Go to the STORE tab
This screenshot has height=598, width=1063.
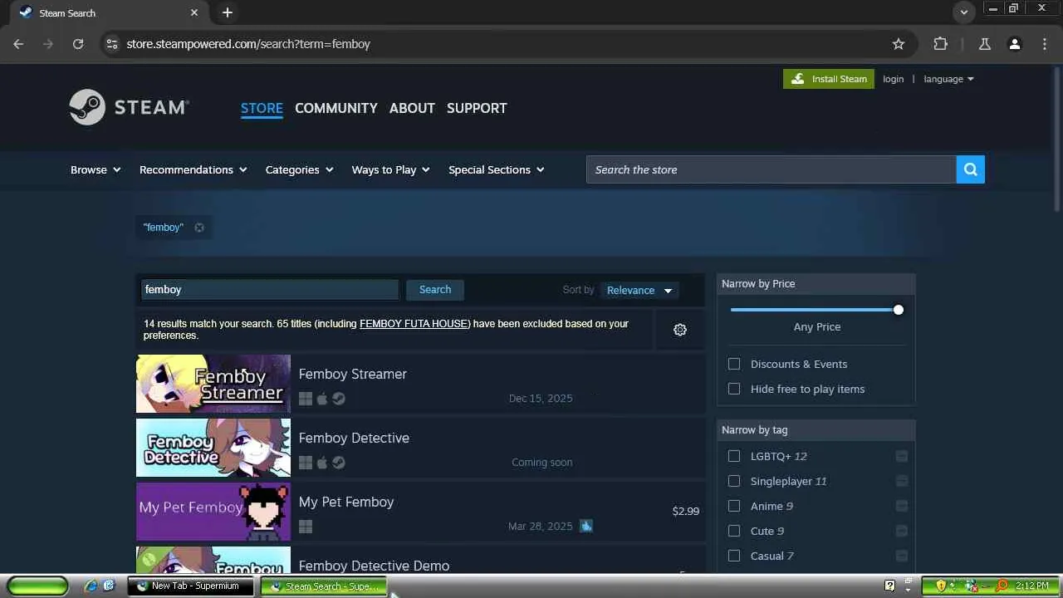(x=262, y=108)
